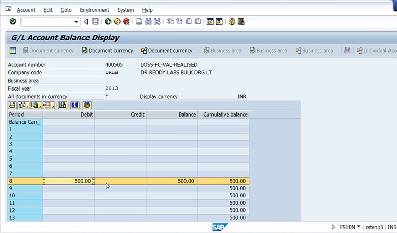Select the cumulative balance for period 10
This screenshot has width=397, height=233.
223,195
